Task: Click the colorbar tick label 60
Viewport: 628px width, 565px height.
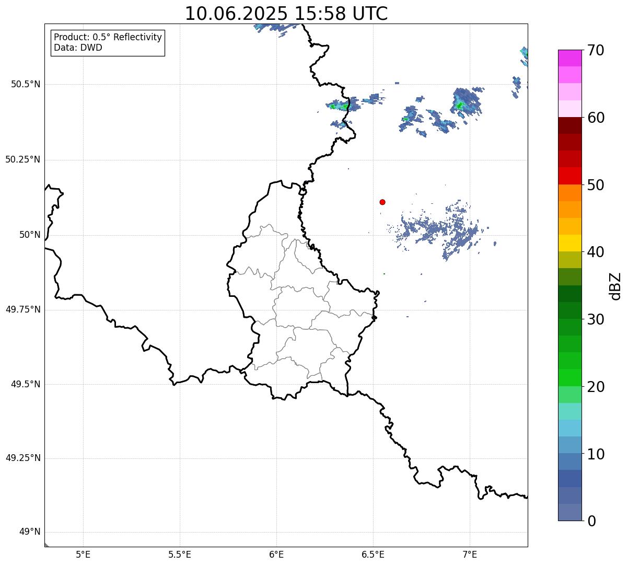Action: click(595, 118)
